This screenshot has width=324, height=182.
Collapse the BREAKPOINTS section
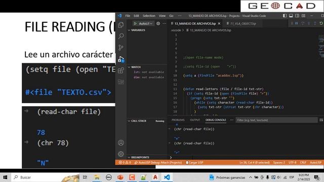click(x=147, y=157)
